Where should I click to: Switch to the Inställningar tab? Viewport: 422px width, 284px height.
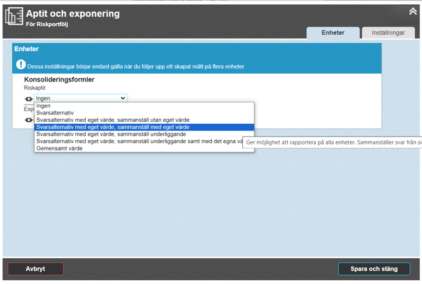pyautogui.click(x=388, y=33)
